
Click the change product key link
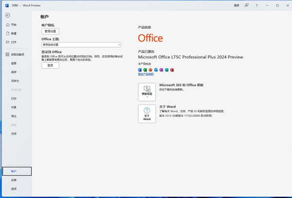pos(146,74)
